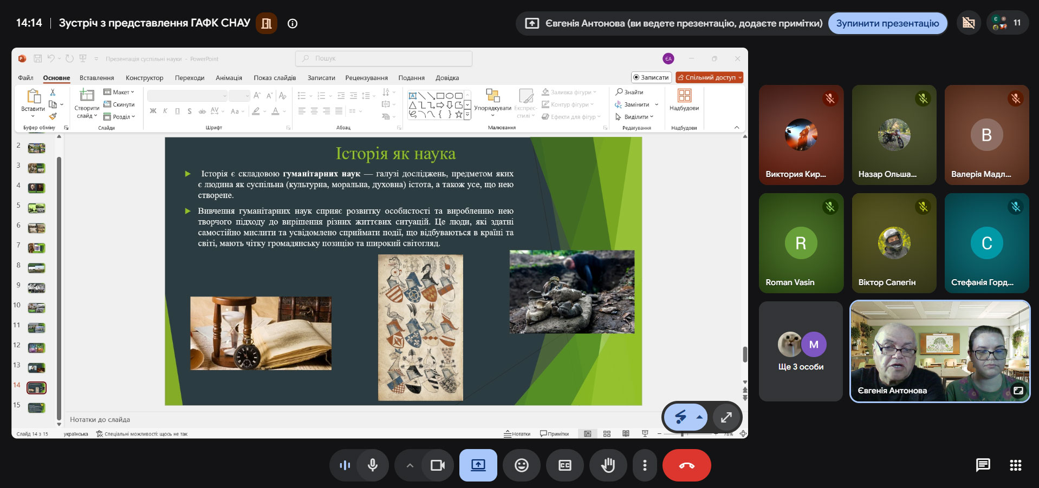Expand Meet audio settings caret
The image size is (1039, 488).
[410, 465]
